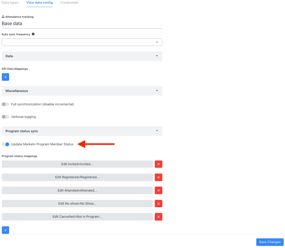Image resolution: width=285 pixels, height=248 pixels.
Task: Disable Update Marketo Program Member Status
Action: click(5, 144)
